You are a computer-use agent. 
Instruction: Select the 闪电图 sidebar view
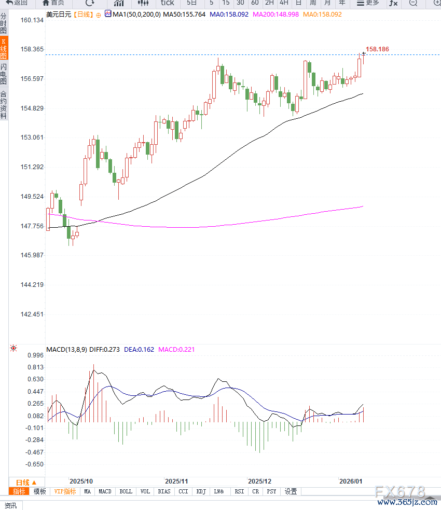coord(4,74)
